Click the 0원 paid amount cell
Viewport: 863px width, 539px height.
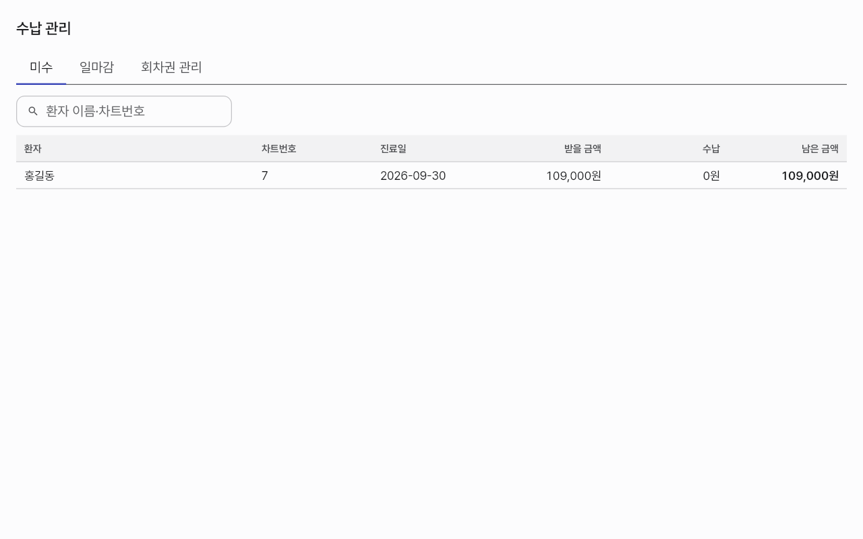(x=711, y=176)
